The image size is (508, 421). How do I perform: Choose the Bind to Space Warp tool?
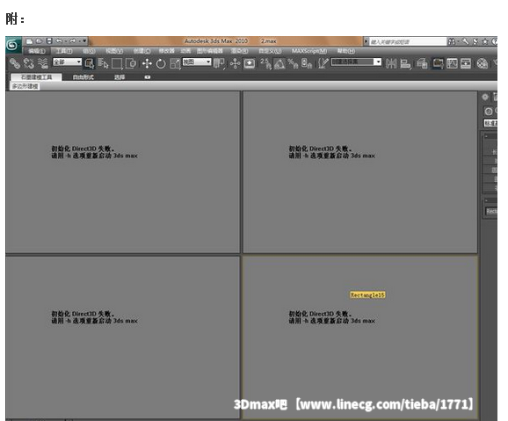point(42,63)
